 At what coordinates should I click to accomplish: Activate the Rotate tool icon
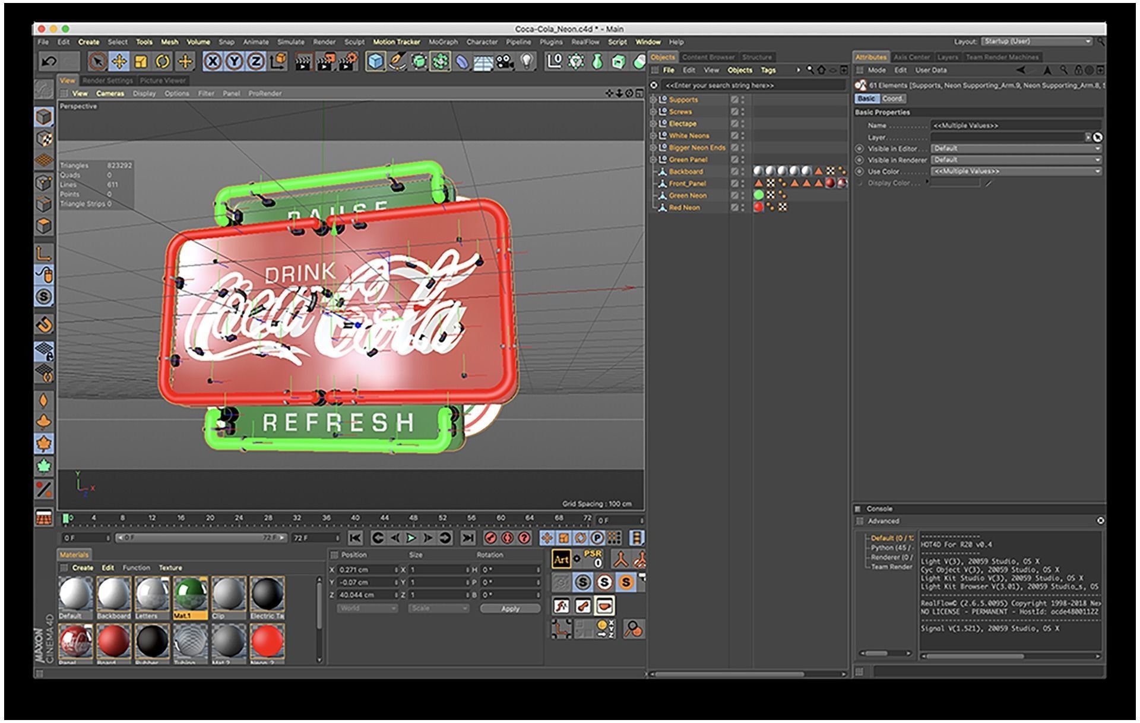pyautogui.click(x=163, y=61)
